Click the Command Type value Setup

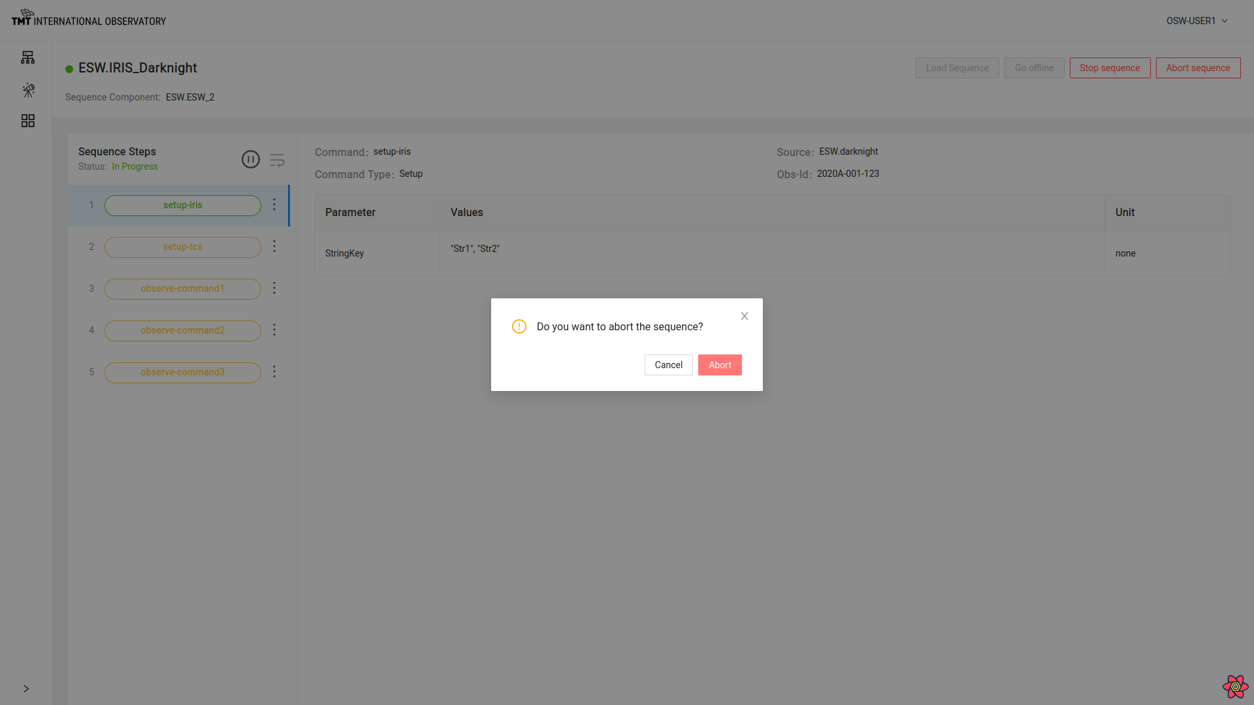point(411,174)
